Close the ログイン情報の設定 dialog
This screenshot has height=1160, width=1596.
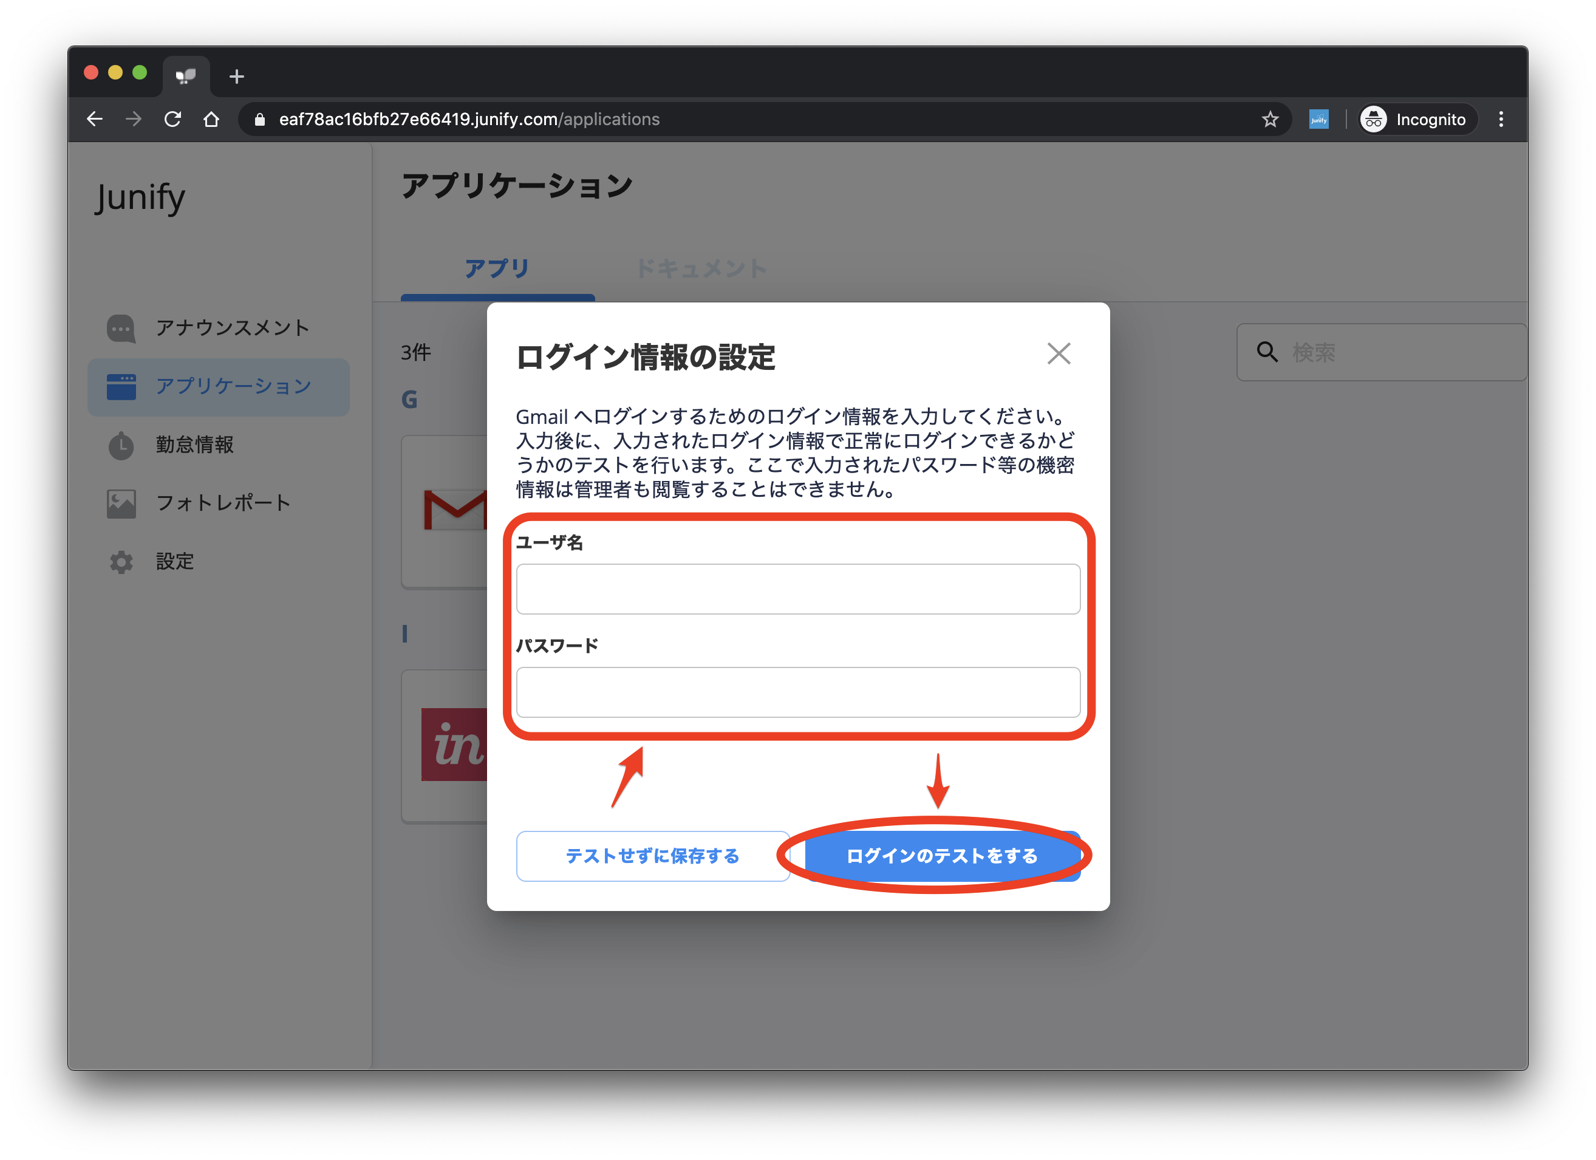click(1059, 353)
